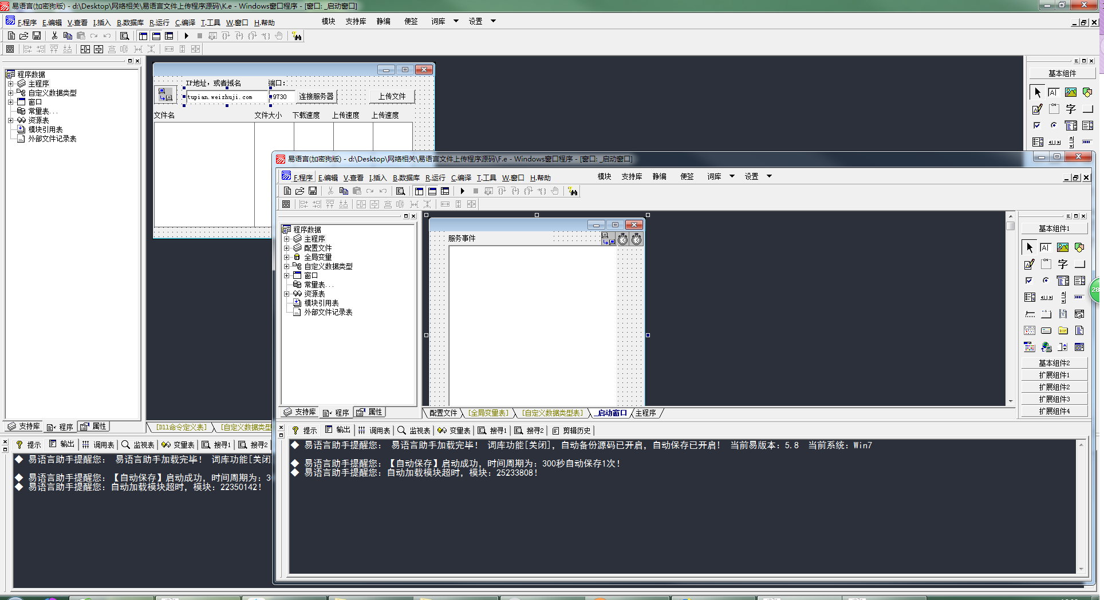The height and width of the screenshot is (600, 1104).
Task: Click 上传文件 button on K.e form
Action: (392, 96)
